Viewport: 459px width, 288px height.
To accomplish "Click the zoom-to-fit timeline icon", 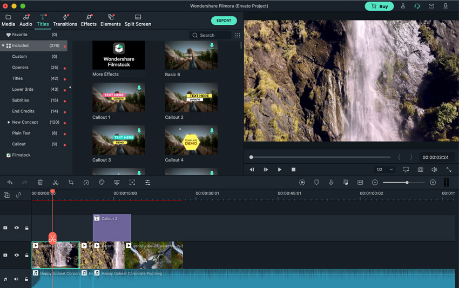I will [x=360, y=182].
